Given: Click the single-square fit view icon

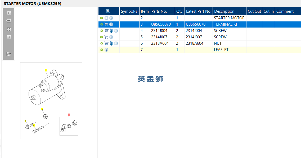Looking at the screenshot, I should 9,37.
